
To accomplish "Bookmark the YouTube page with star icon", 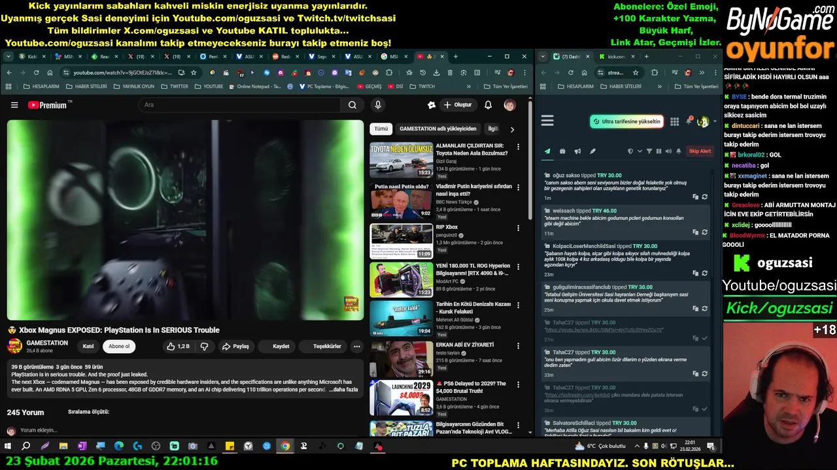I will click(x=194, y=72).
